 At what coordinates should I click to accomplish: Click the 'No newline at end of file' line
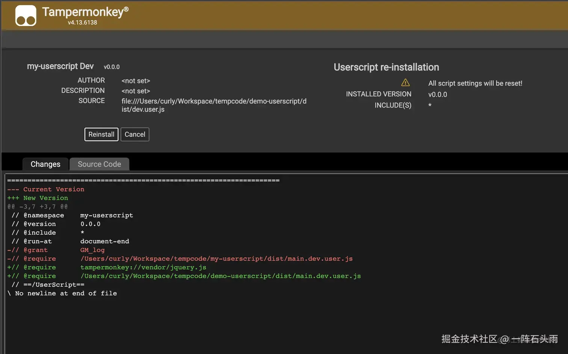coord(62,293)
